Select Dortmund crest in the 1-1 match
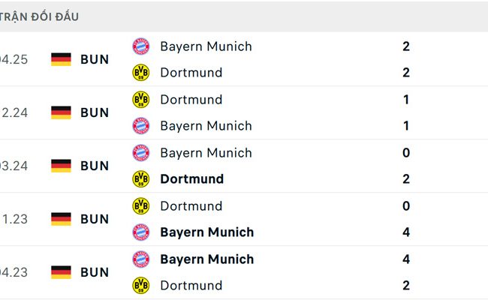Screen dimensions: 488x300 [140, 100]
